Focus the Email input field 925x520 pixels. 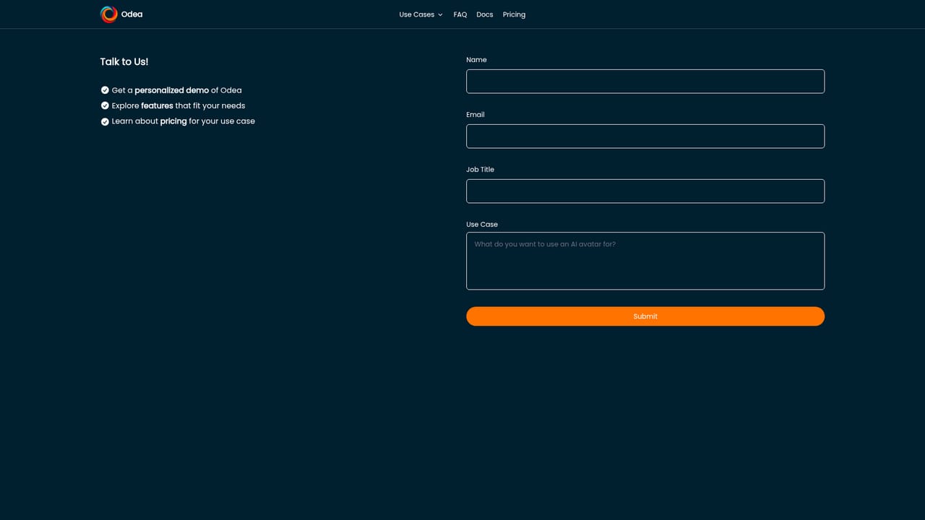pos(645,136)
